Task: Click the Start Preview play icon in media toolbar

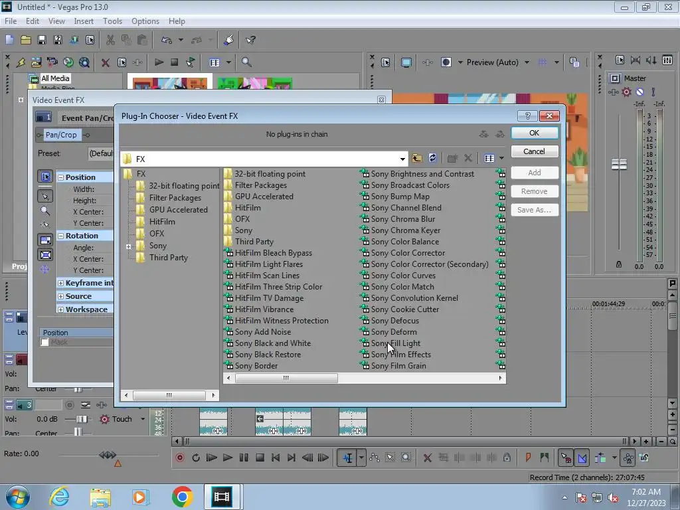Action: pos(159,62)
